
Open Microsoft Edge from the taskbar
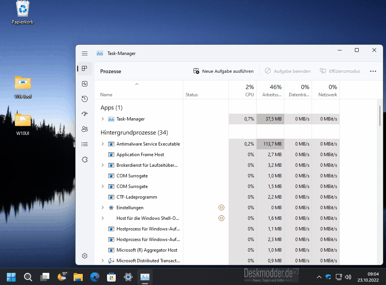95,277
